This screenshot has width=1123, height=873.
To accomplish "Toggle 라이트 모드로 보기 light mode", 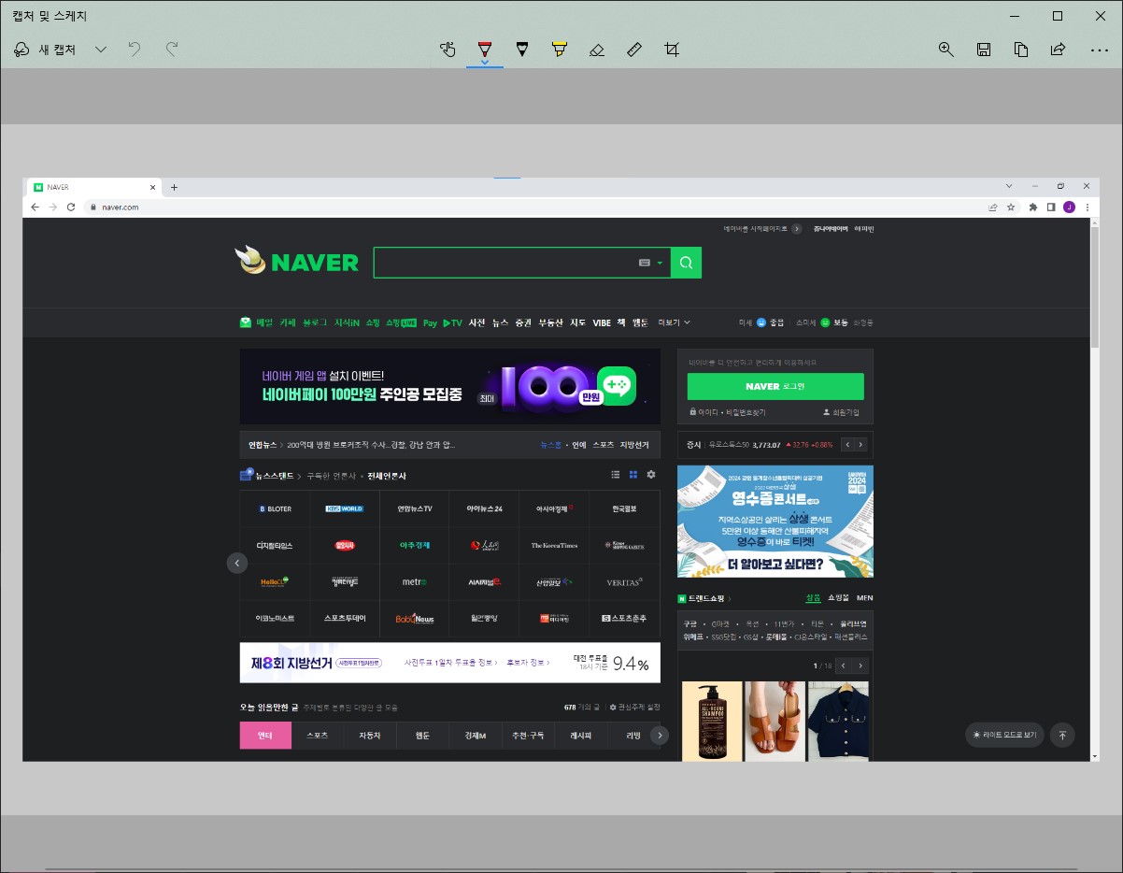I will pyautogui.click(x=1004, y=735).
